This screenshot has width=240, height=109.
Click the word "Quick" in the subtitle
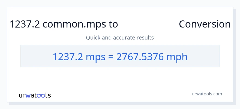click(93, 38)
